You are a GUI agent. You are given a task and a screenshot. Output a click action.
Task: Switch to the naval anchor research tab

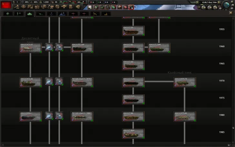(51, 14)
